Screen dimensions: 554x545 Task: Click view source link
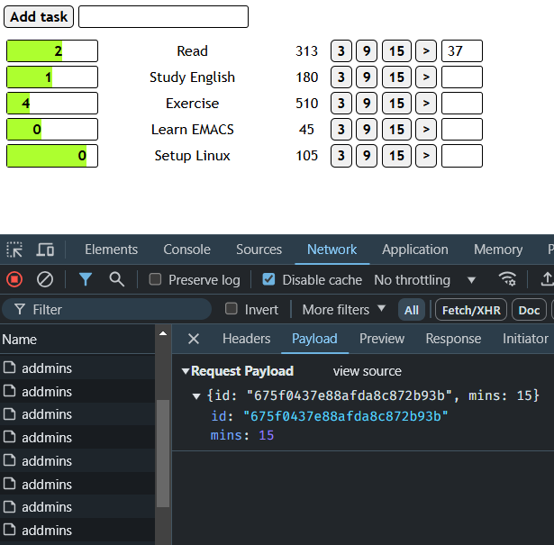pyautogui.click(x=368, y=371)
